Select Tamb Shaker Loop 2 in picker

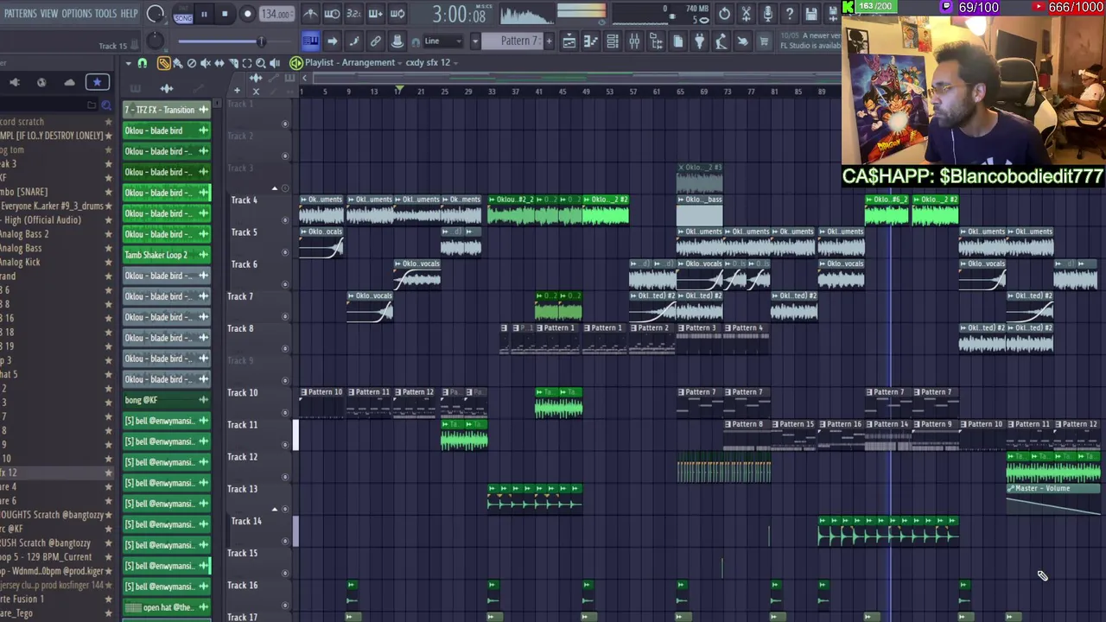point(167,255)
